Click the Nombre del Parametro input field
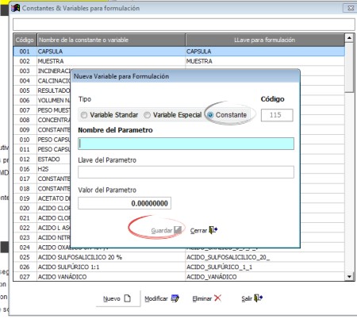Viewport: 357px width, 319px height. click(186, 144)
